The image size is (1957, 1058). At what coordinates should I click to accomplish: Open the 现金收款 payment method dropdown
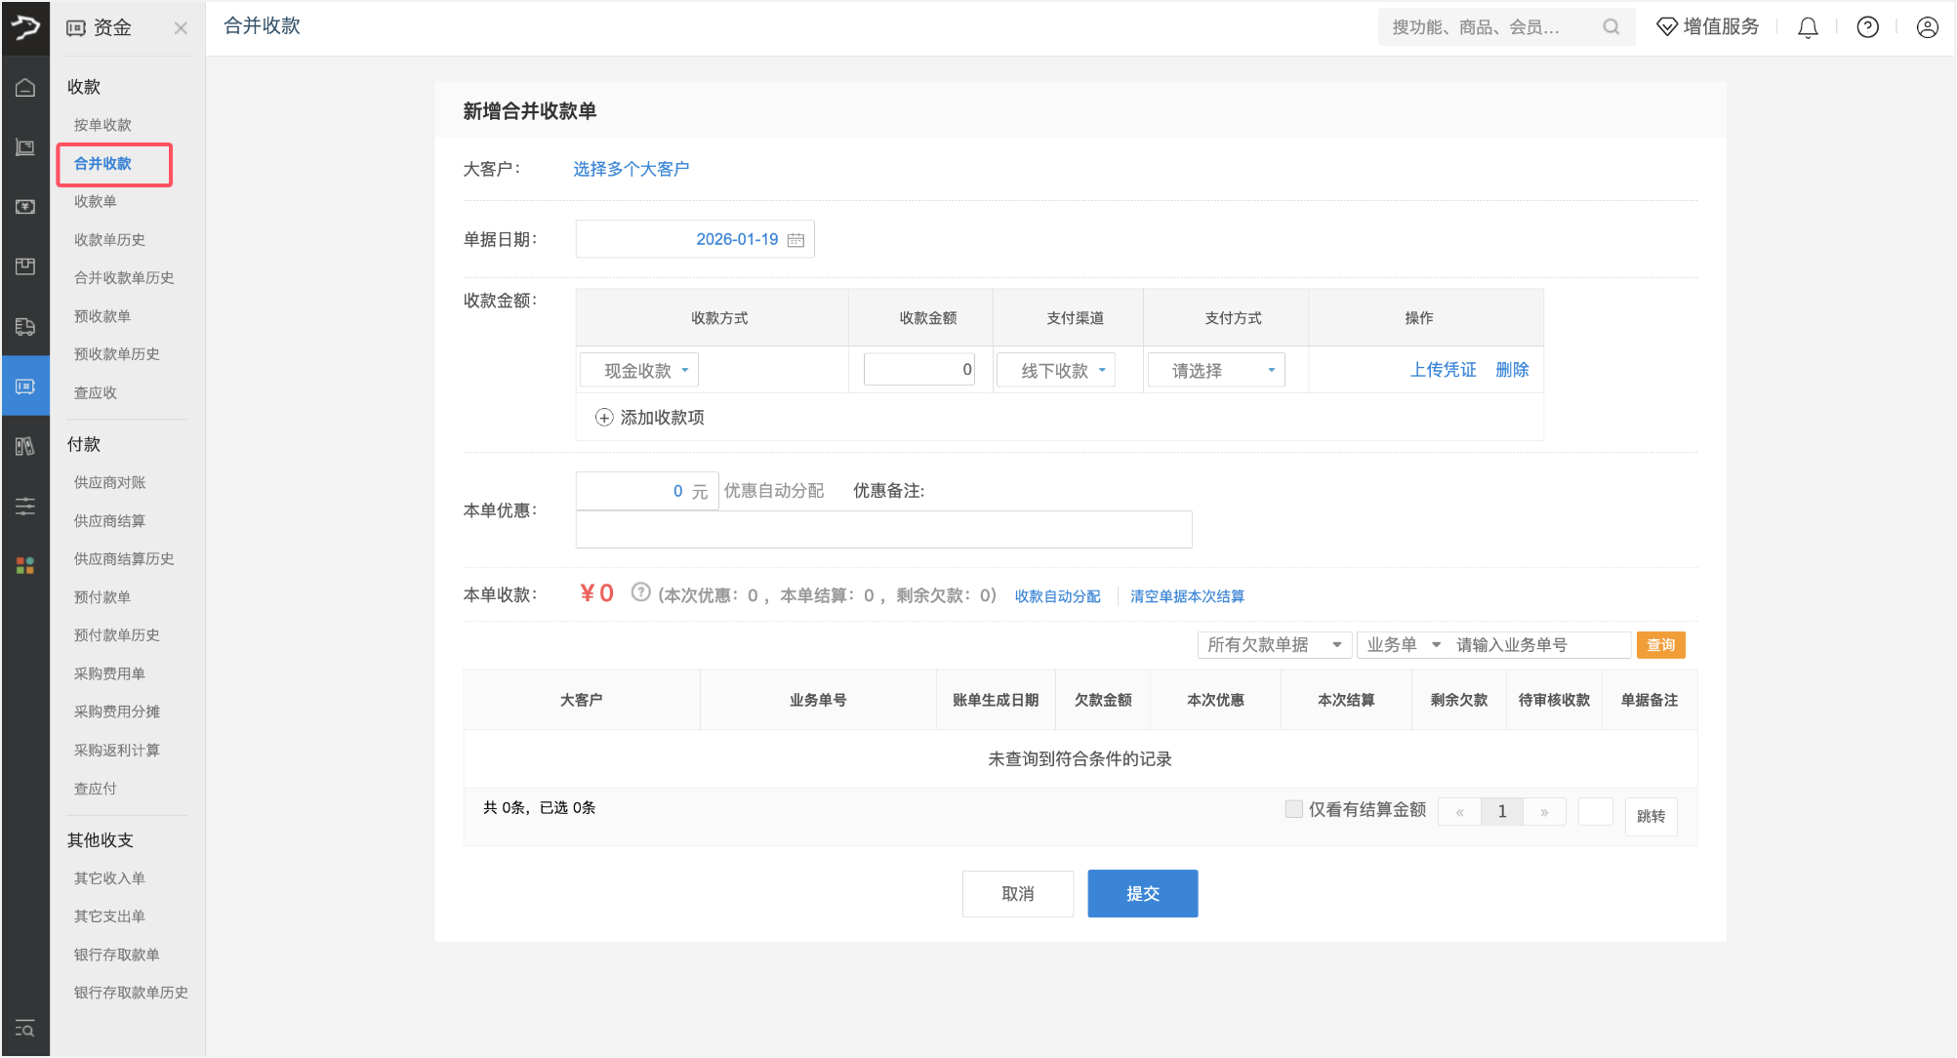click(x=638, y=369)
